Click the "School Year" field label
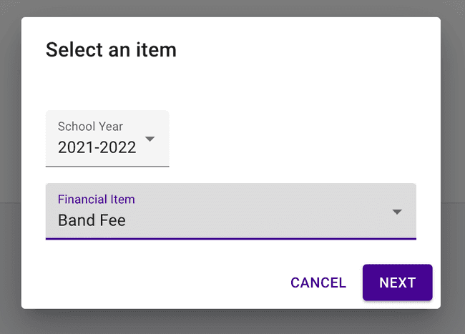 [x=90, y=127]
